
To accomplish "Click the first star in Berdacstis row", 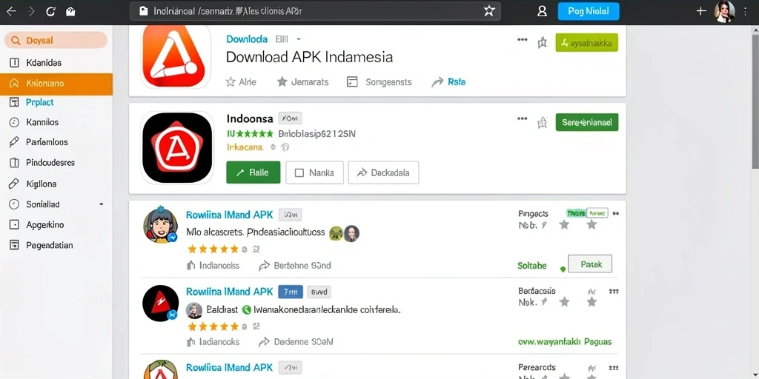I will (x=564, y=302).
